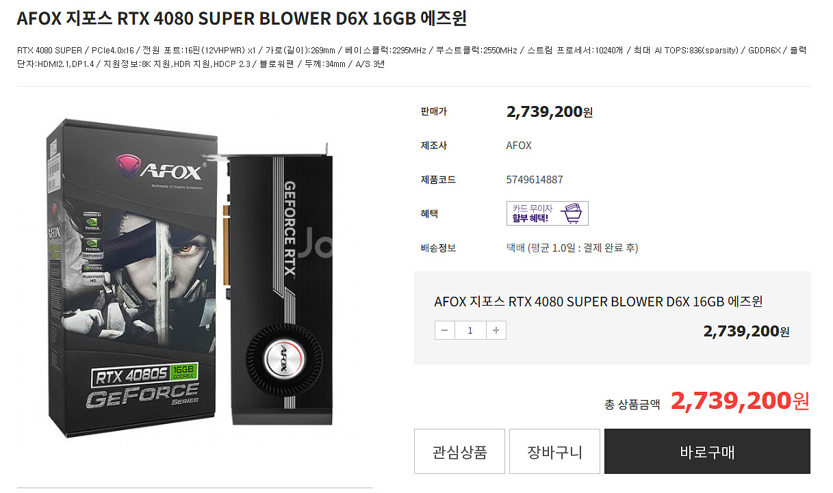Click the product title heading

[242, 18]
